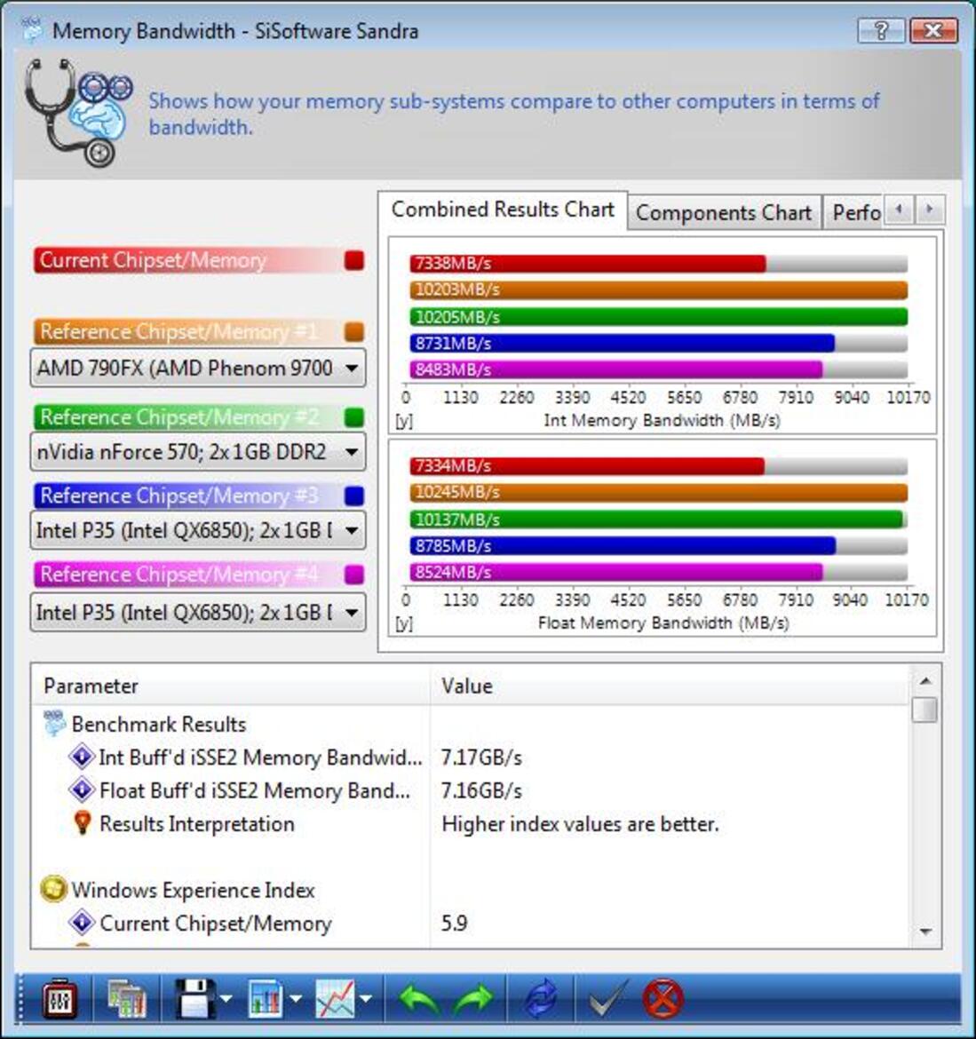
Task: Save results with the floppy disk icon
Action: [194, 998]
